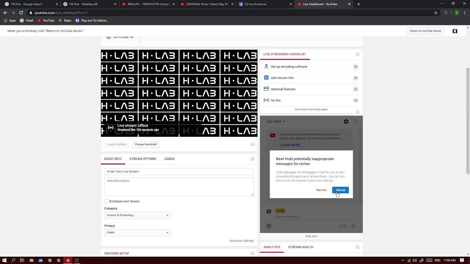Reload the page in the browser

tap(21, 12)
